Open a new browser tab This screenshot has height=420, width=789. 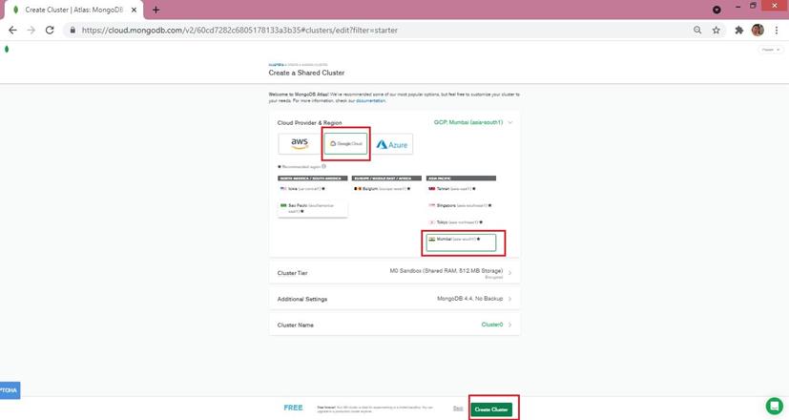pyautogui.click(x=156, y=10)
